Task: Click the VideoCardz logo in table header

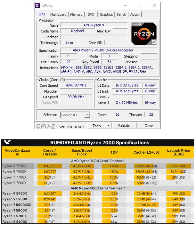Action: click(x=7, y=142)
